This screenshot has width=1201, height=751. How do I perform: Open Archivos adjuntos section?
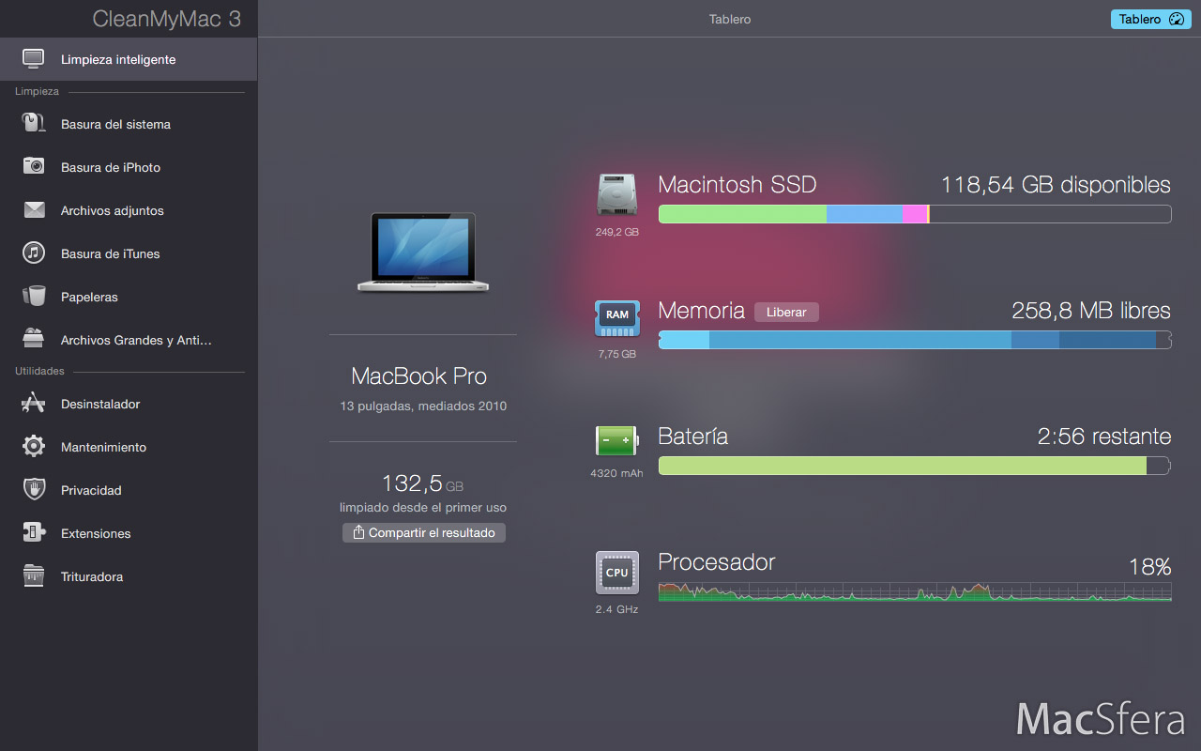pyautogui.click(x=129, y=210)
